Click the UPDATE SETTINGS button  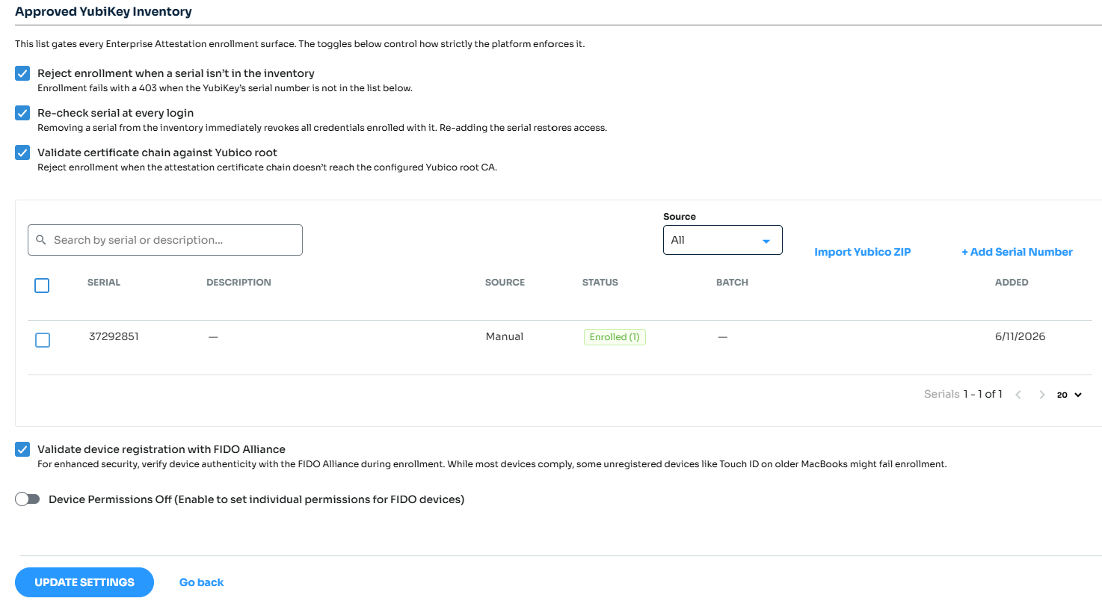point(84,582)
